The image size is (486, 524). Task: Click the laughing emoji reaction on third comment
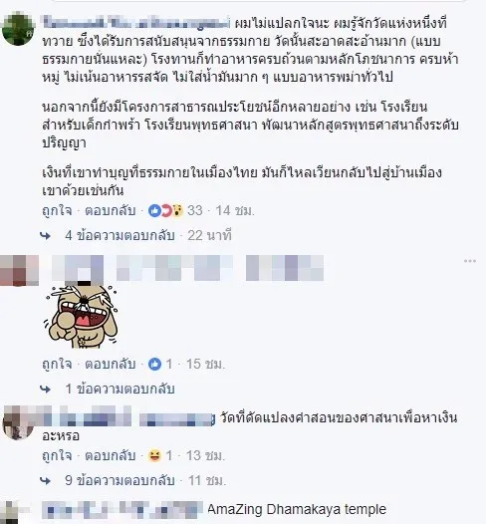point(154,456)
